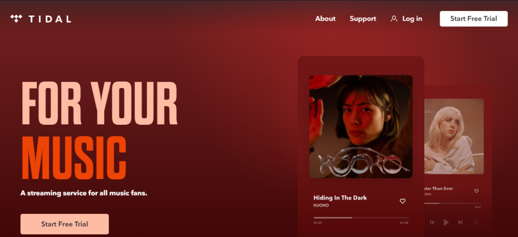Click the TIDAL logo in the header
This screenshot has width=518, height=237.
pyautogui.click(x=41, y=19)
